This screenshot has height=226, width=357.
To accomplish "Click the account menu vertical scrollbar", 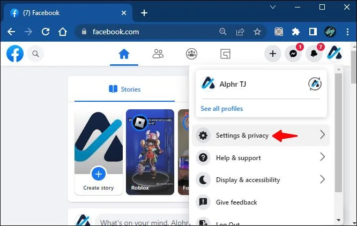I will (x=338, y=133).
